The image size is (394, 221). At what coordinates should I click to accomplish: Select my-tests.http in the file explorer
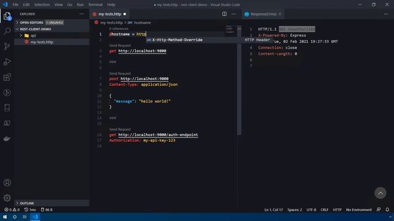coord(42,42)
